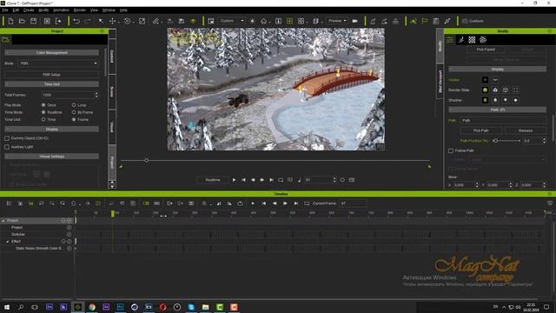
Task: Activate the Move object tool
Action: click(112, 21)
